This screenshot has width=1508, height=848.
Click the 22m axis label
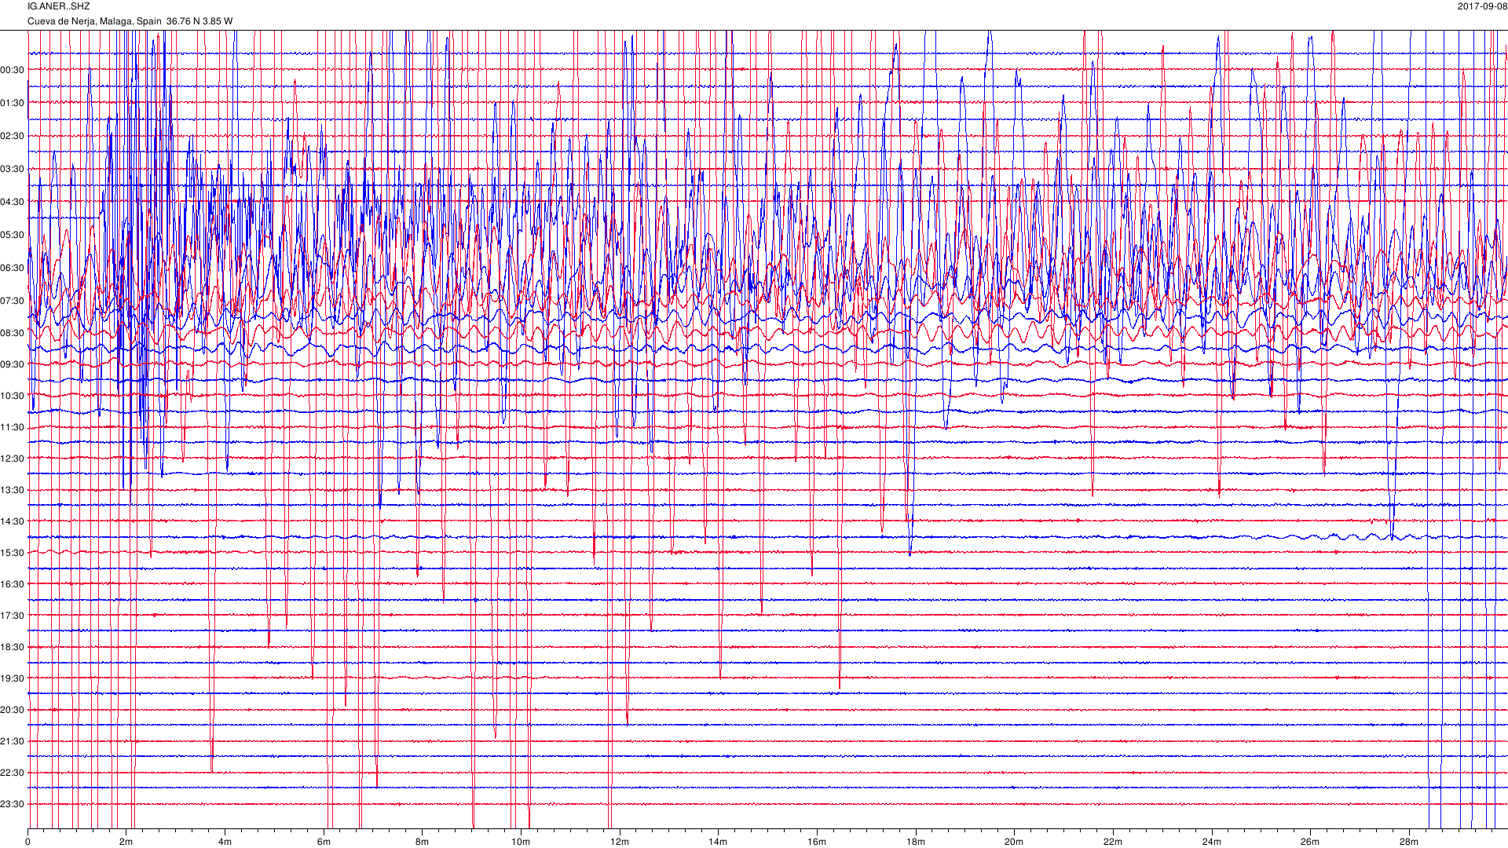click(1113, 842)
